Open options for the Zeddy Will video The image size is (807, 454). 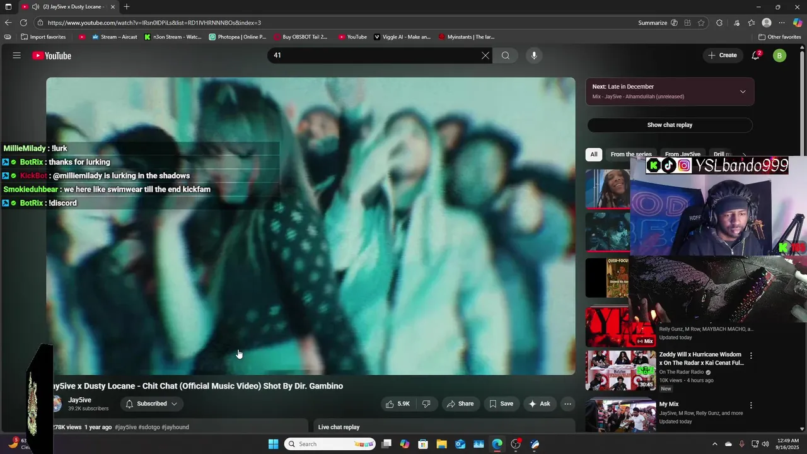tap(751, 356)
